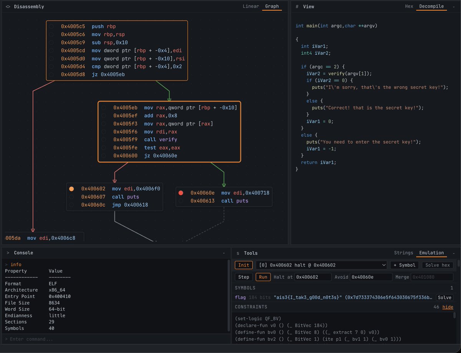Screen dimensions: 461x353
Task: Toggle breakpoint at 0x4005c9 sub rsp
Action: [51, 43]
